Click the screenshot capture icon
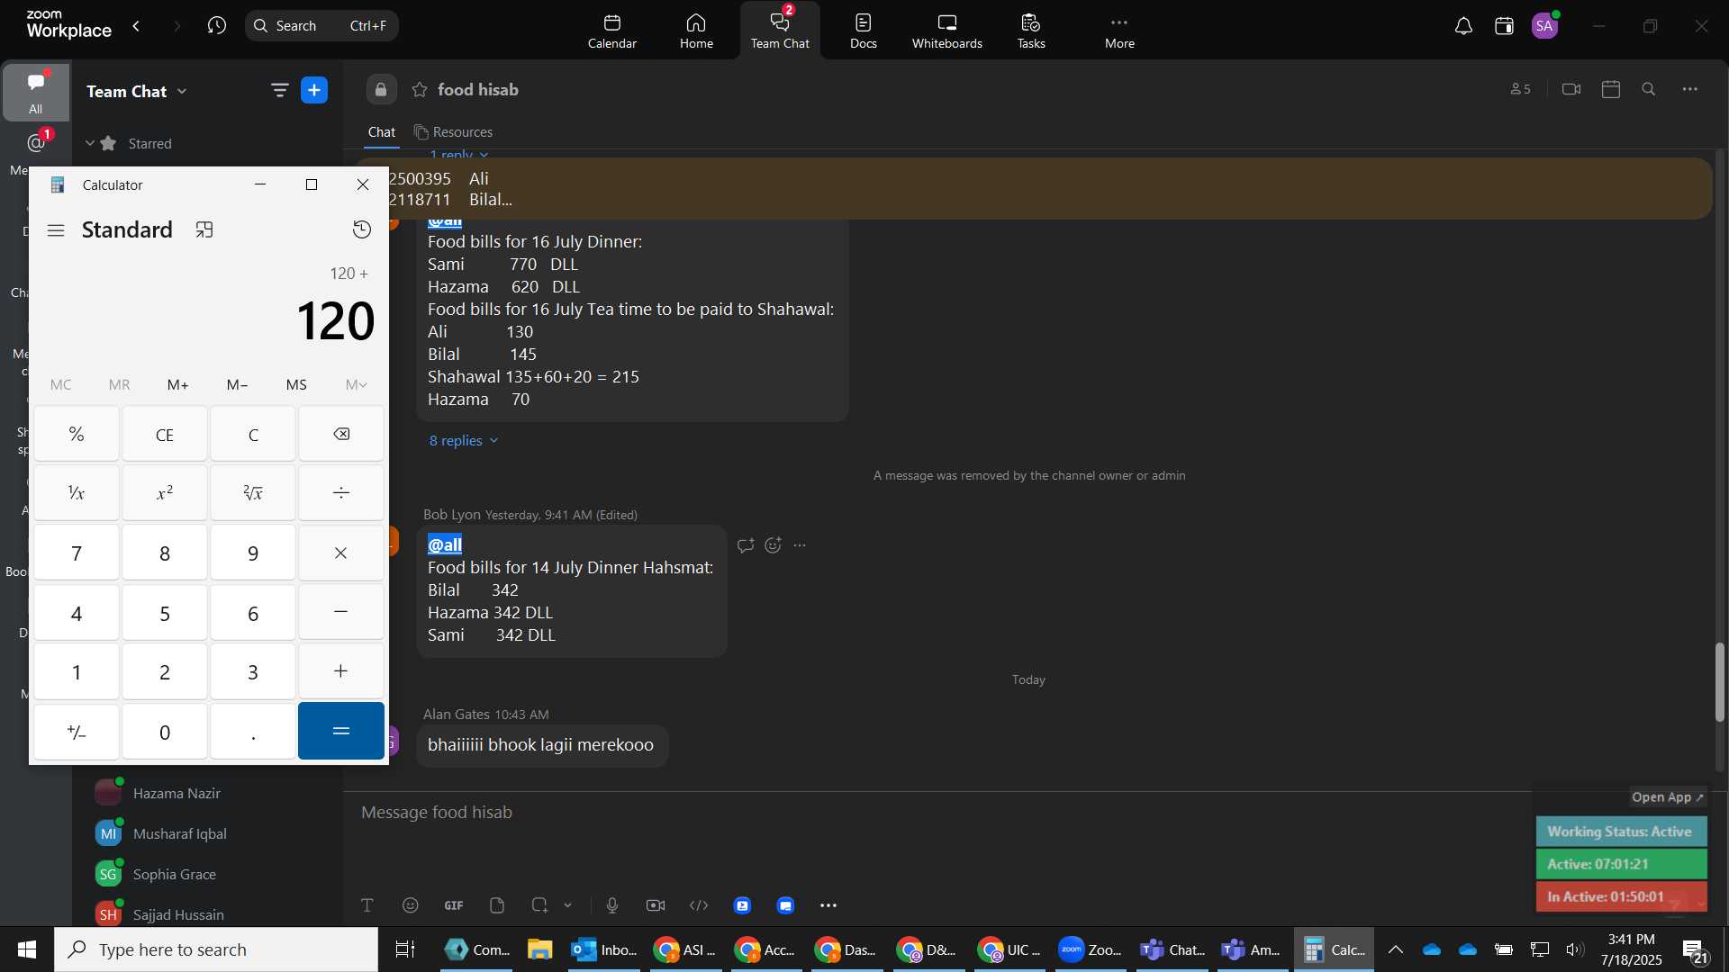This screenshot has width=1729, height=972. click(x=539, y=905)
